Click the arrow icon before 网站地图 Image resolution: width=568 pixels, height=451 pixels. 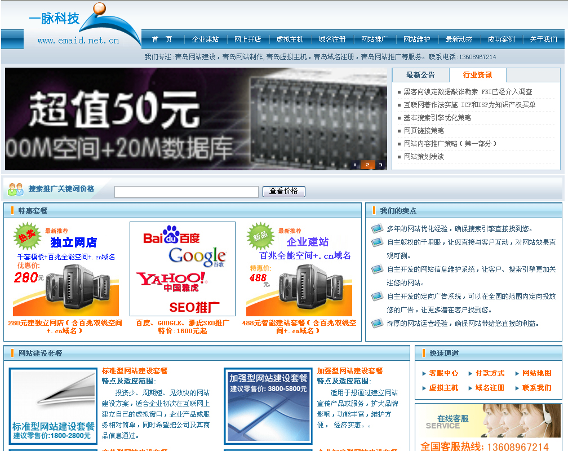coord(517,373)
